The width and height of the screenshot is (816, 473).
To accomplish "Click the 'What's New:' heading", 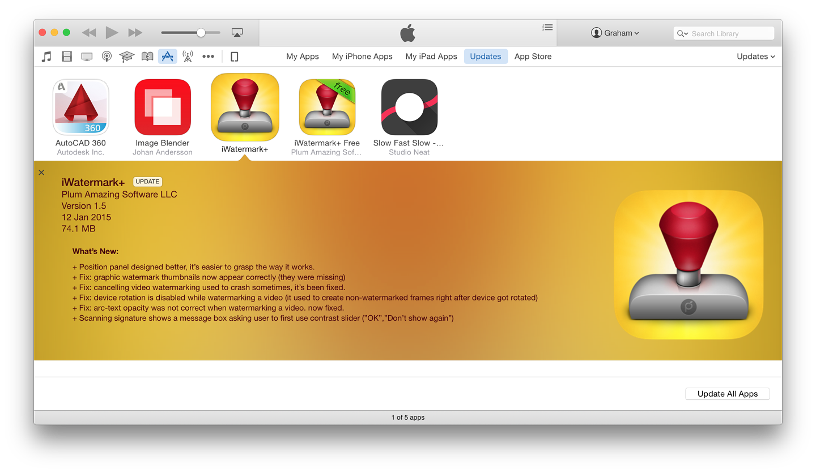I will [x=96, y=251].
